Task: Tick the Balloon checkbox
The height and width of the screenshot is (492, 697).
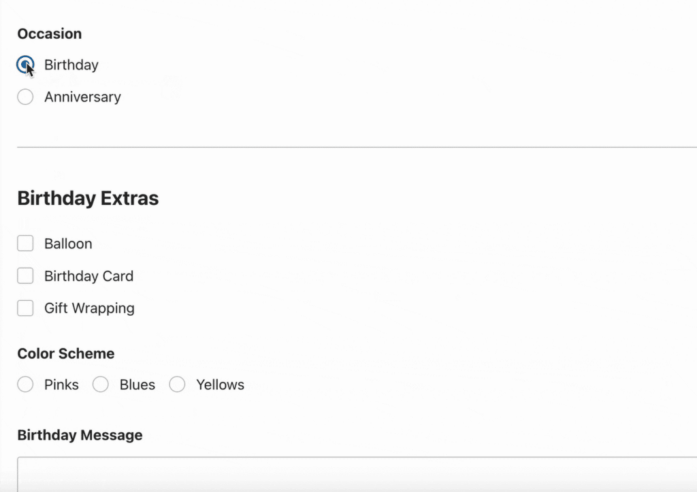Action: pos(25,244)
